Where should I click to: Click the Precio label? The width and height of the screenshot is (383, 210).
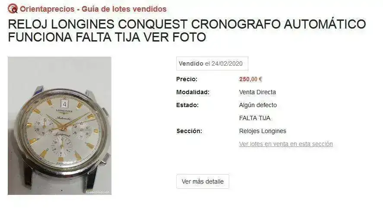[187, 79]
